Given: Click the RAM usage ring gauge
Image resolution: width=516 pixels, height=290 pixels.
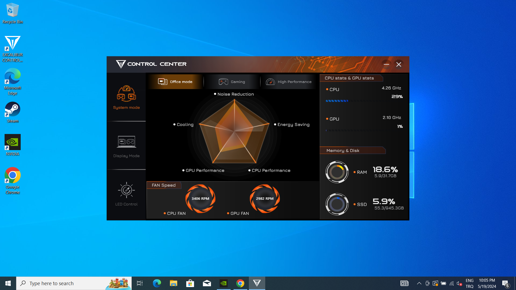Looking at the screenshot, I should [x=337, y=172].
